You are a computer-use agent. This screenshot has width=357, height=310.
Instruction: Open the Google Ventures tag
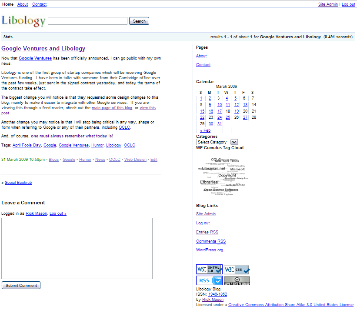74,145
